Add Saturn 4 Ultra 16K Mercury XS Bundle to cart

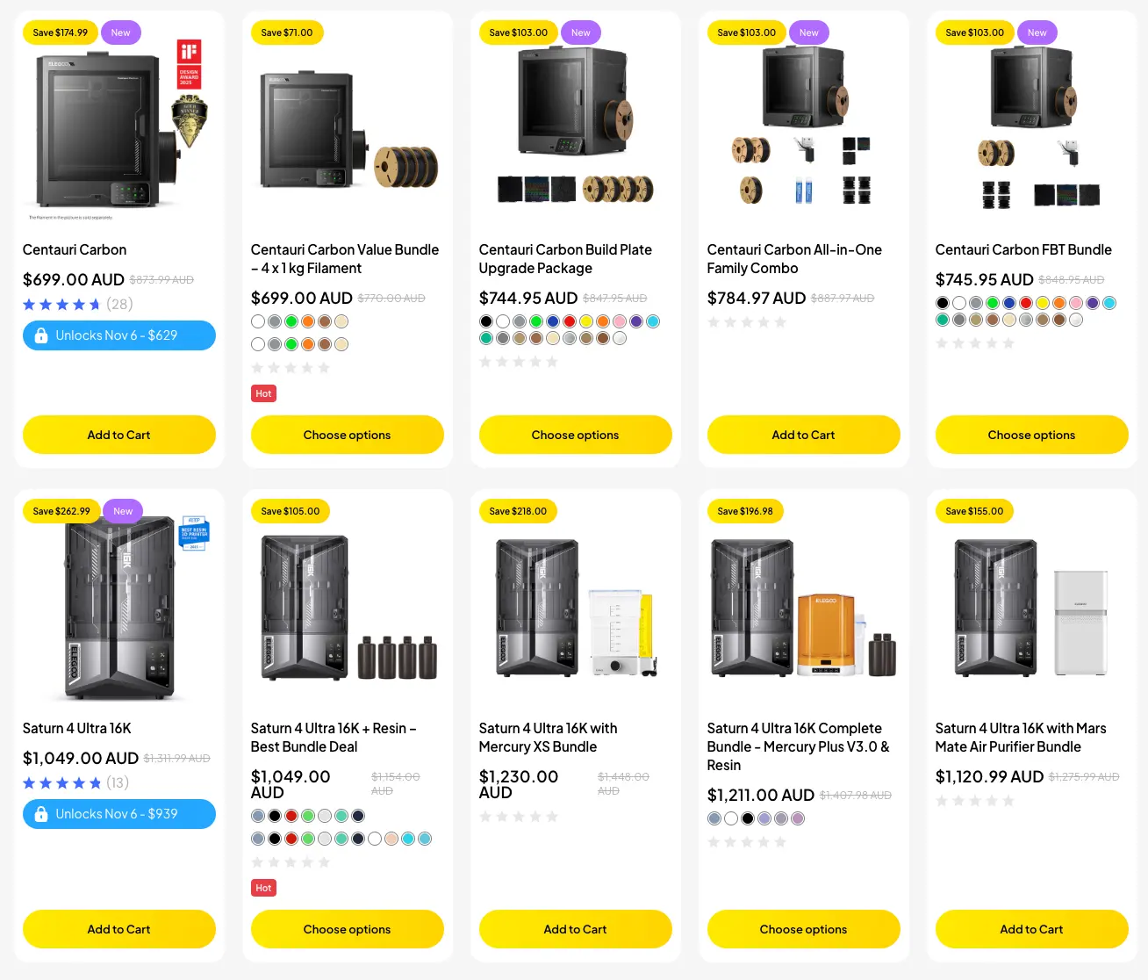point(576,929)
